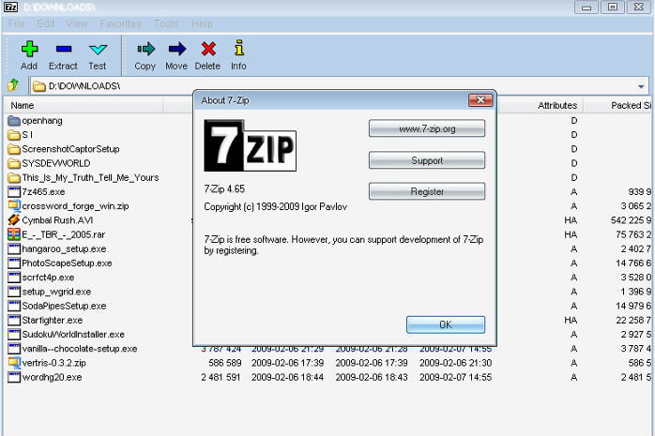Click the E_-_TBR_-_2005.rar archive icon
655x436 pixels.
pyautogui.click(x=14, y=234)
